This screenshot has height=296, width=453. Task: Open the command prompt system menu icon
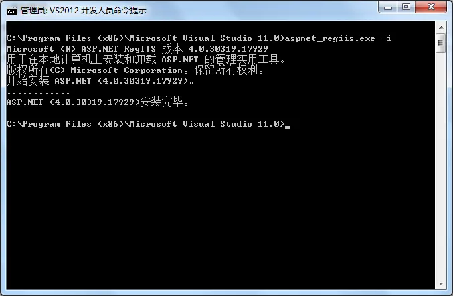pyautogui.click(x=12, y=11)
